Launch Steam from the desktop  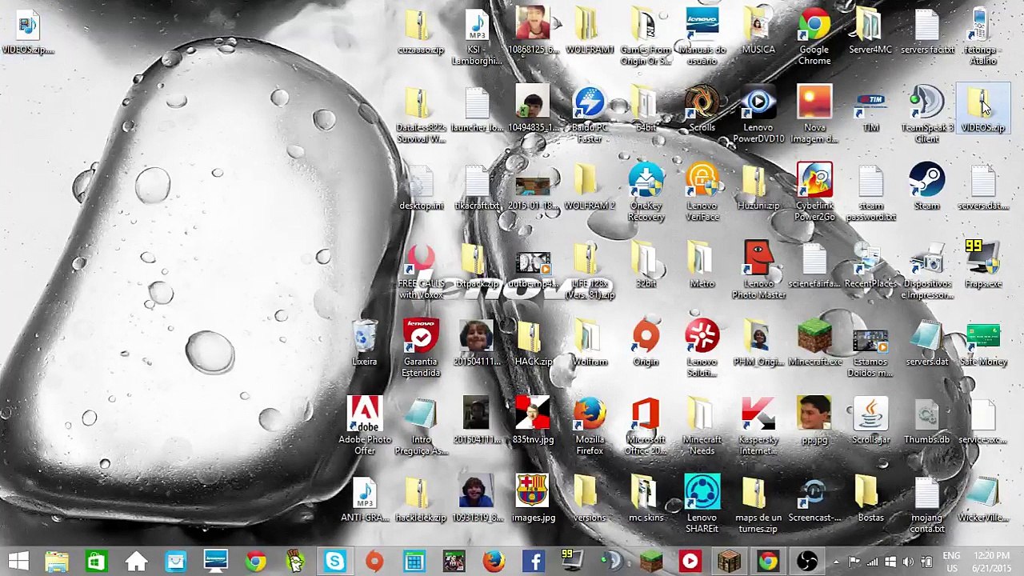coord(926,187)
